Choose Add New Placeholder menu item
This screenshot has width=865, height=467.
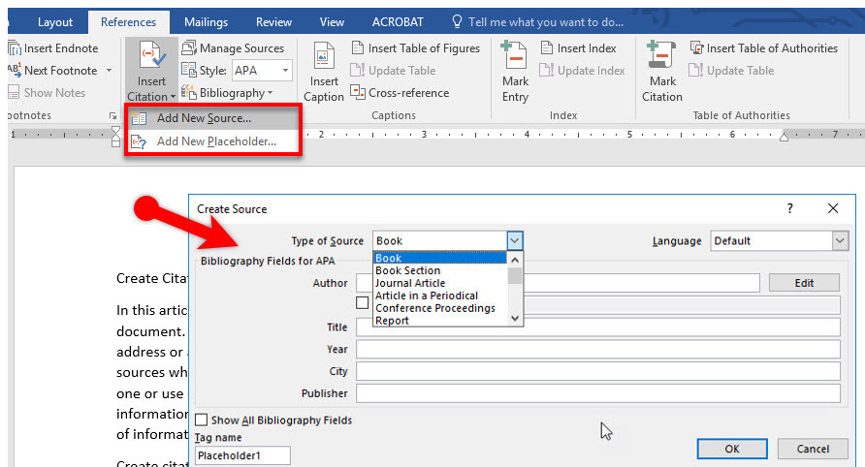coord(213,141)
